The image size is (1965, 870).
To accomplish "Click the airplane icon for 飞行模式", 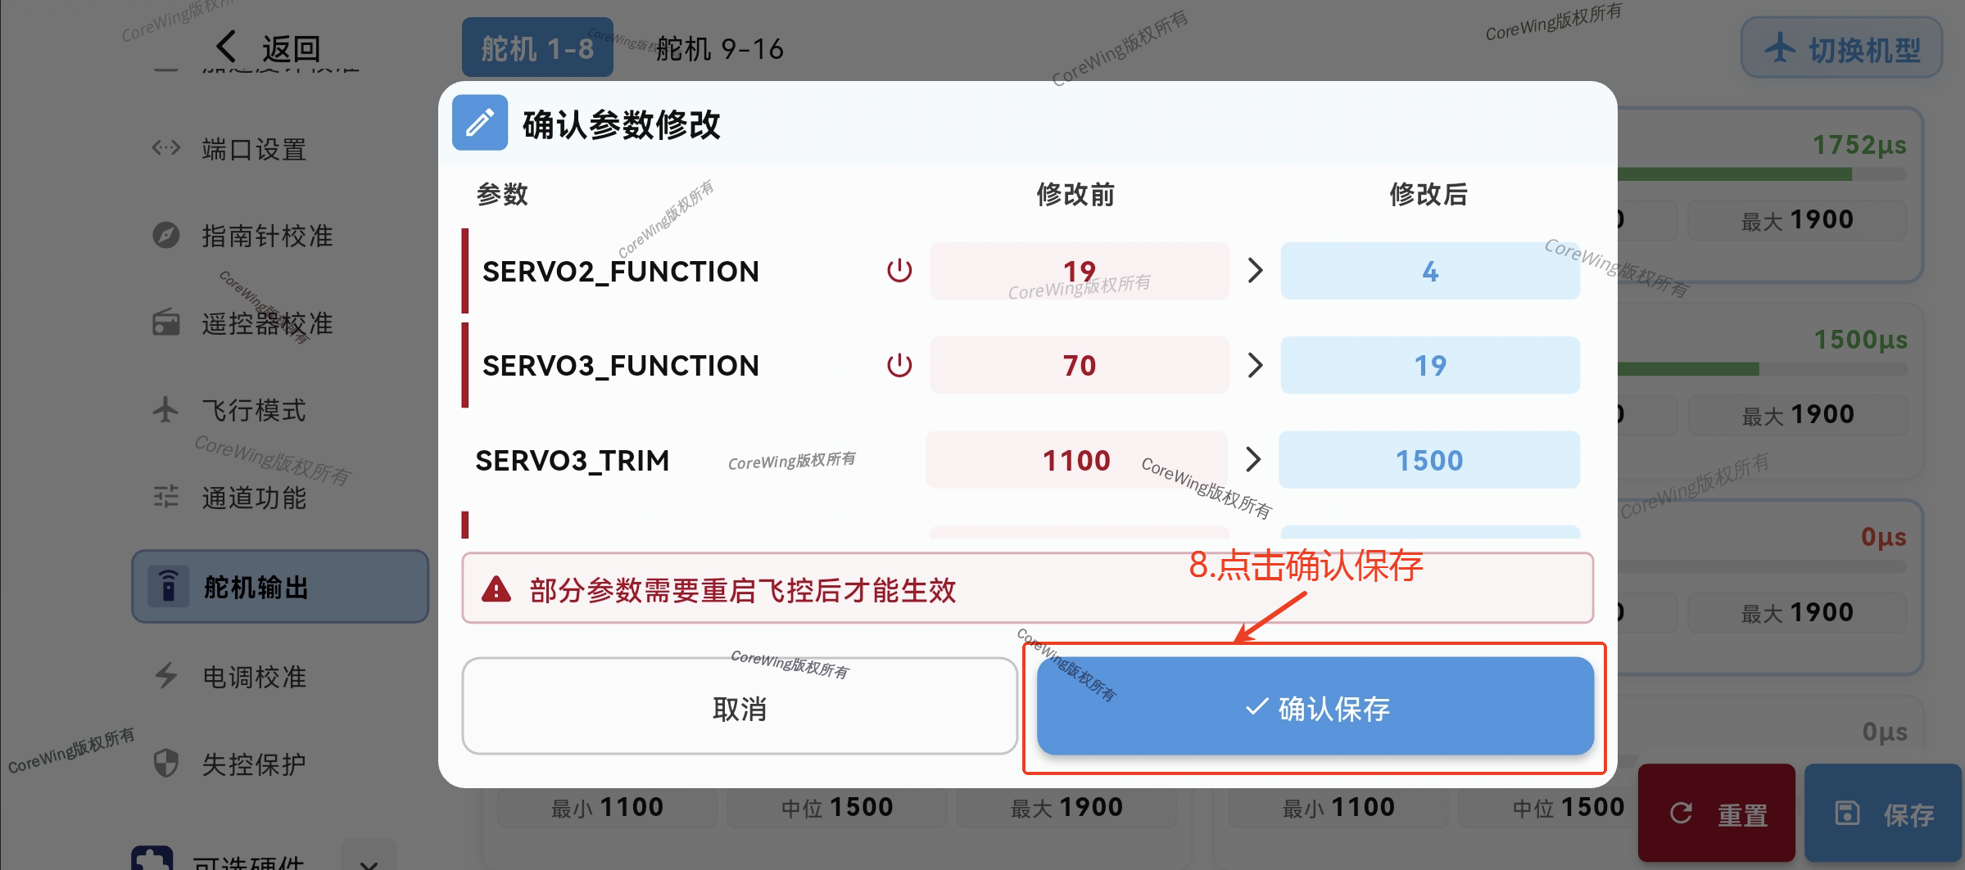I will pyautogui.click(x=166, y=410).
